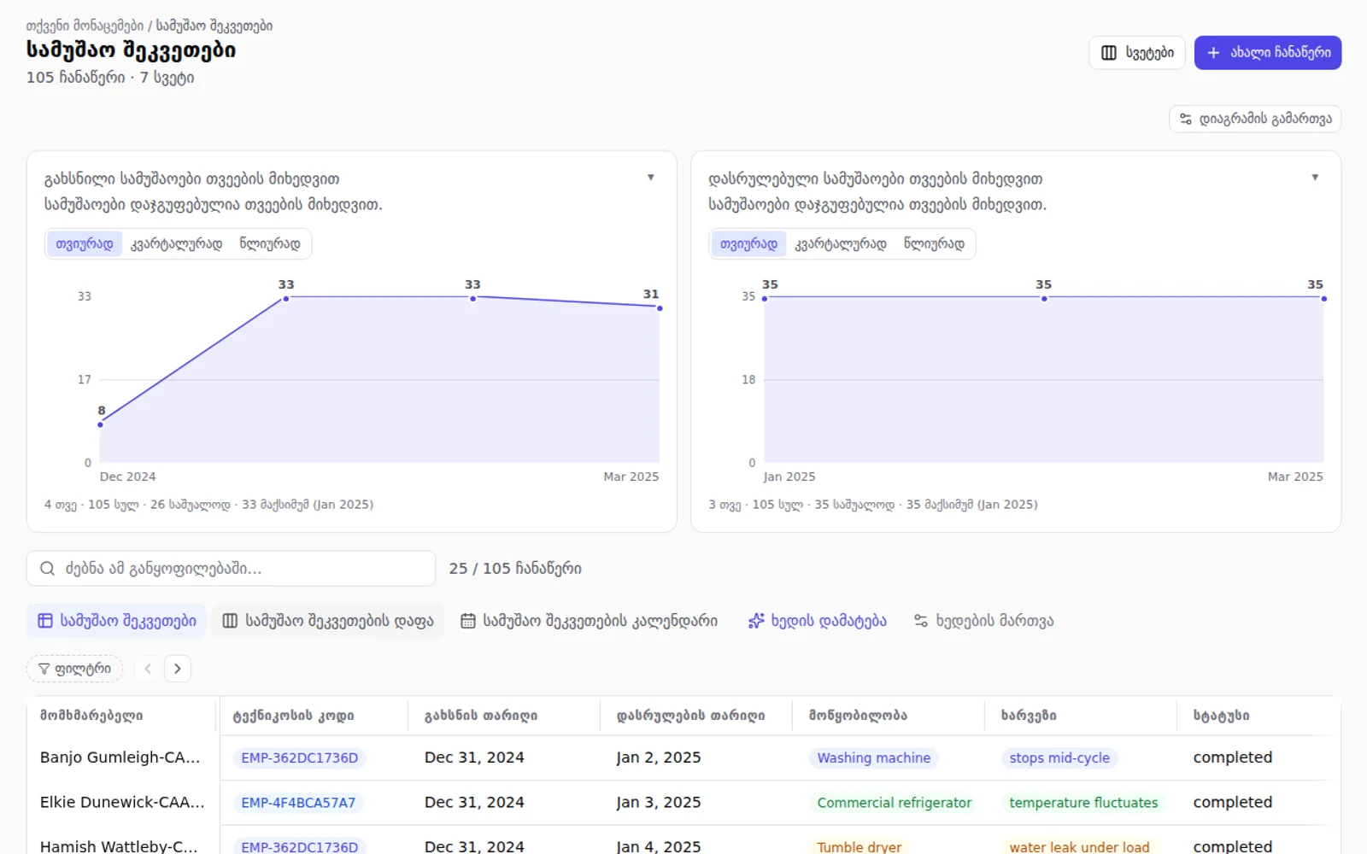
Task: Click the search magnifier icon
Action: click(x=48, y=569)
